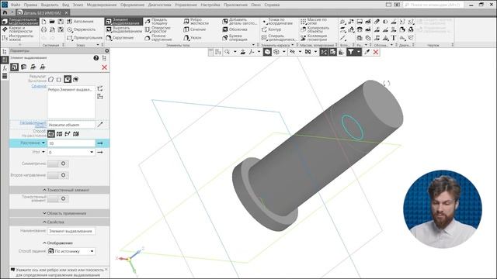
Task: Choose the second Способ method icon
Action: [59, 134]
